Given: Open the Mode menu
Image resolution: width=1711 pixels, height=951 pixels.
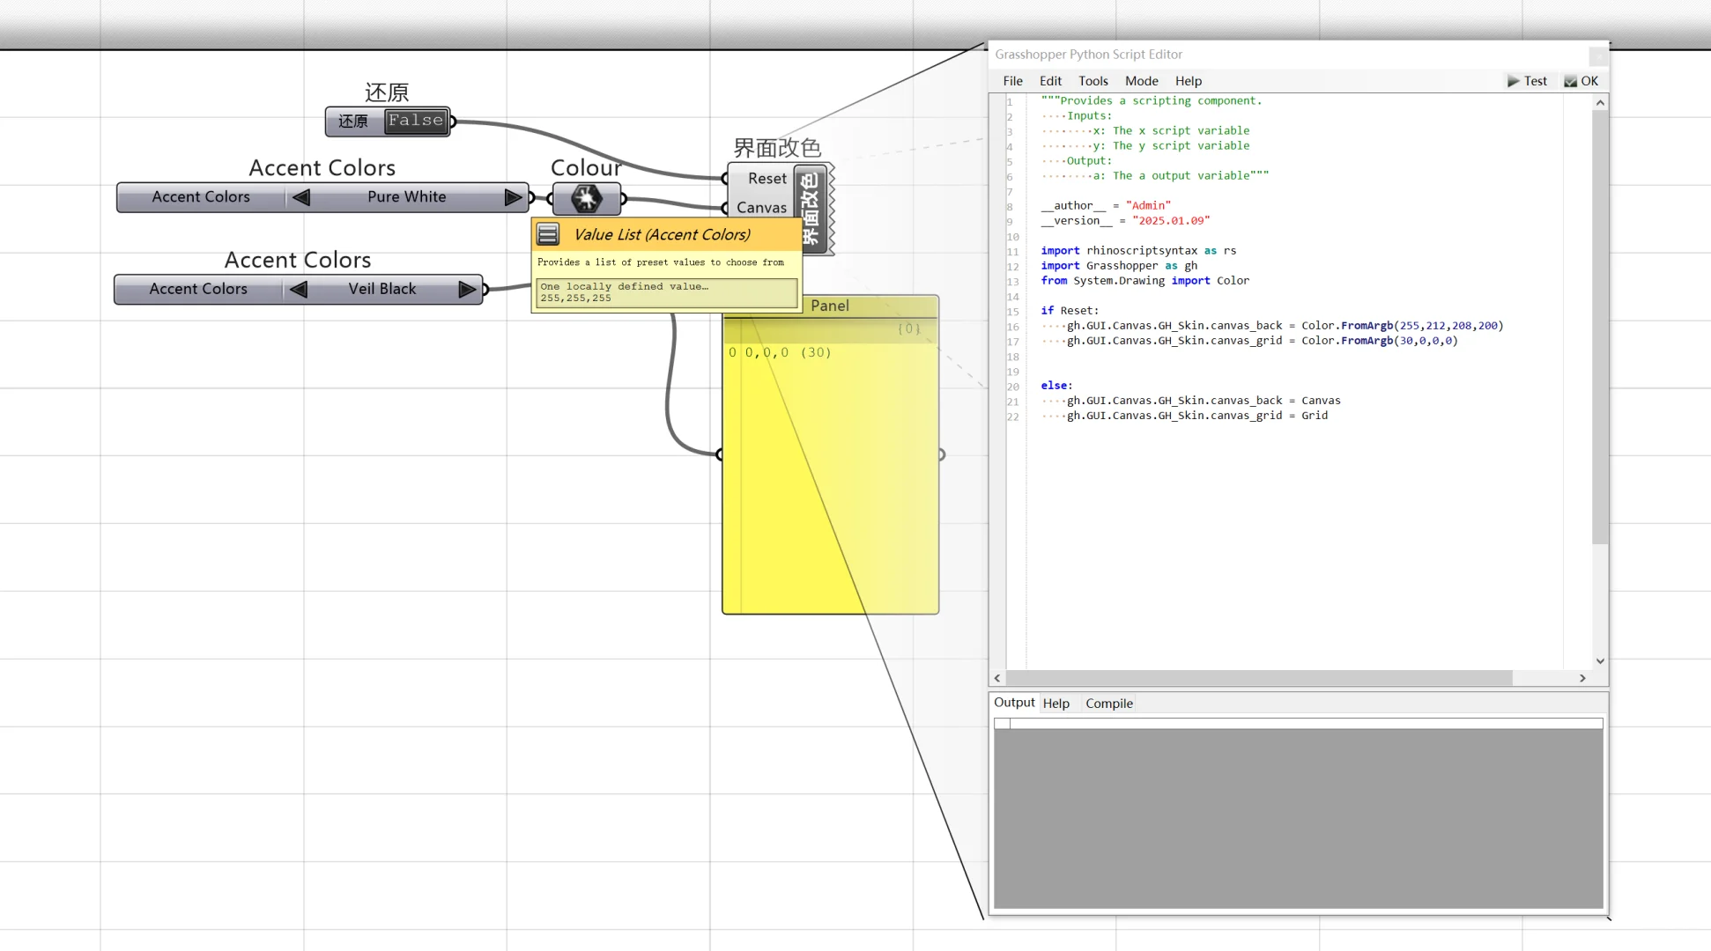Looking at the screenshot, I should click(1141, 81).
